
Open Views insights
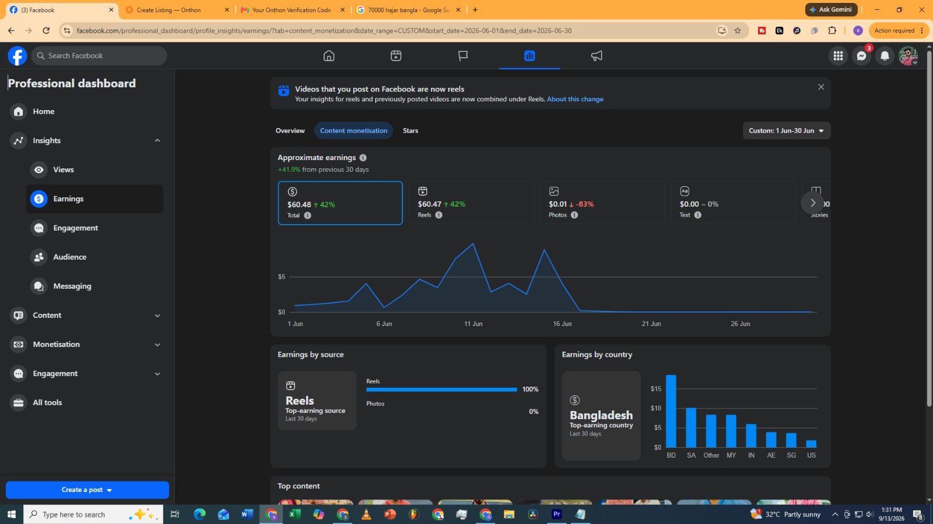[x=95, y=170]
